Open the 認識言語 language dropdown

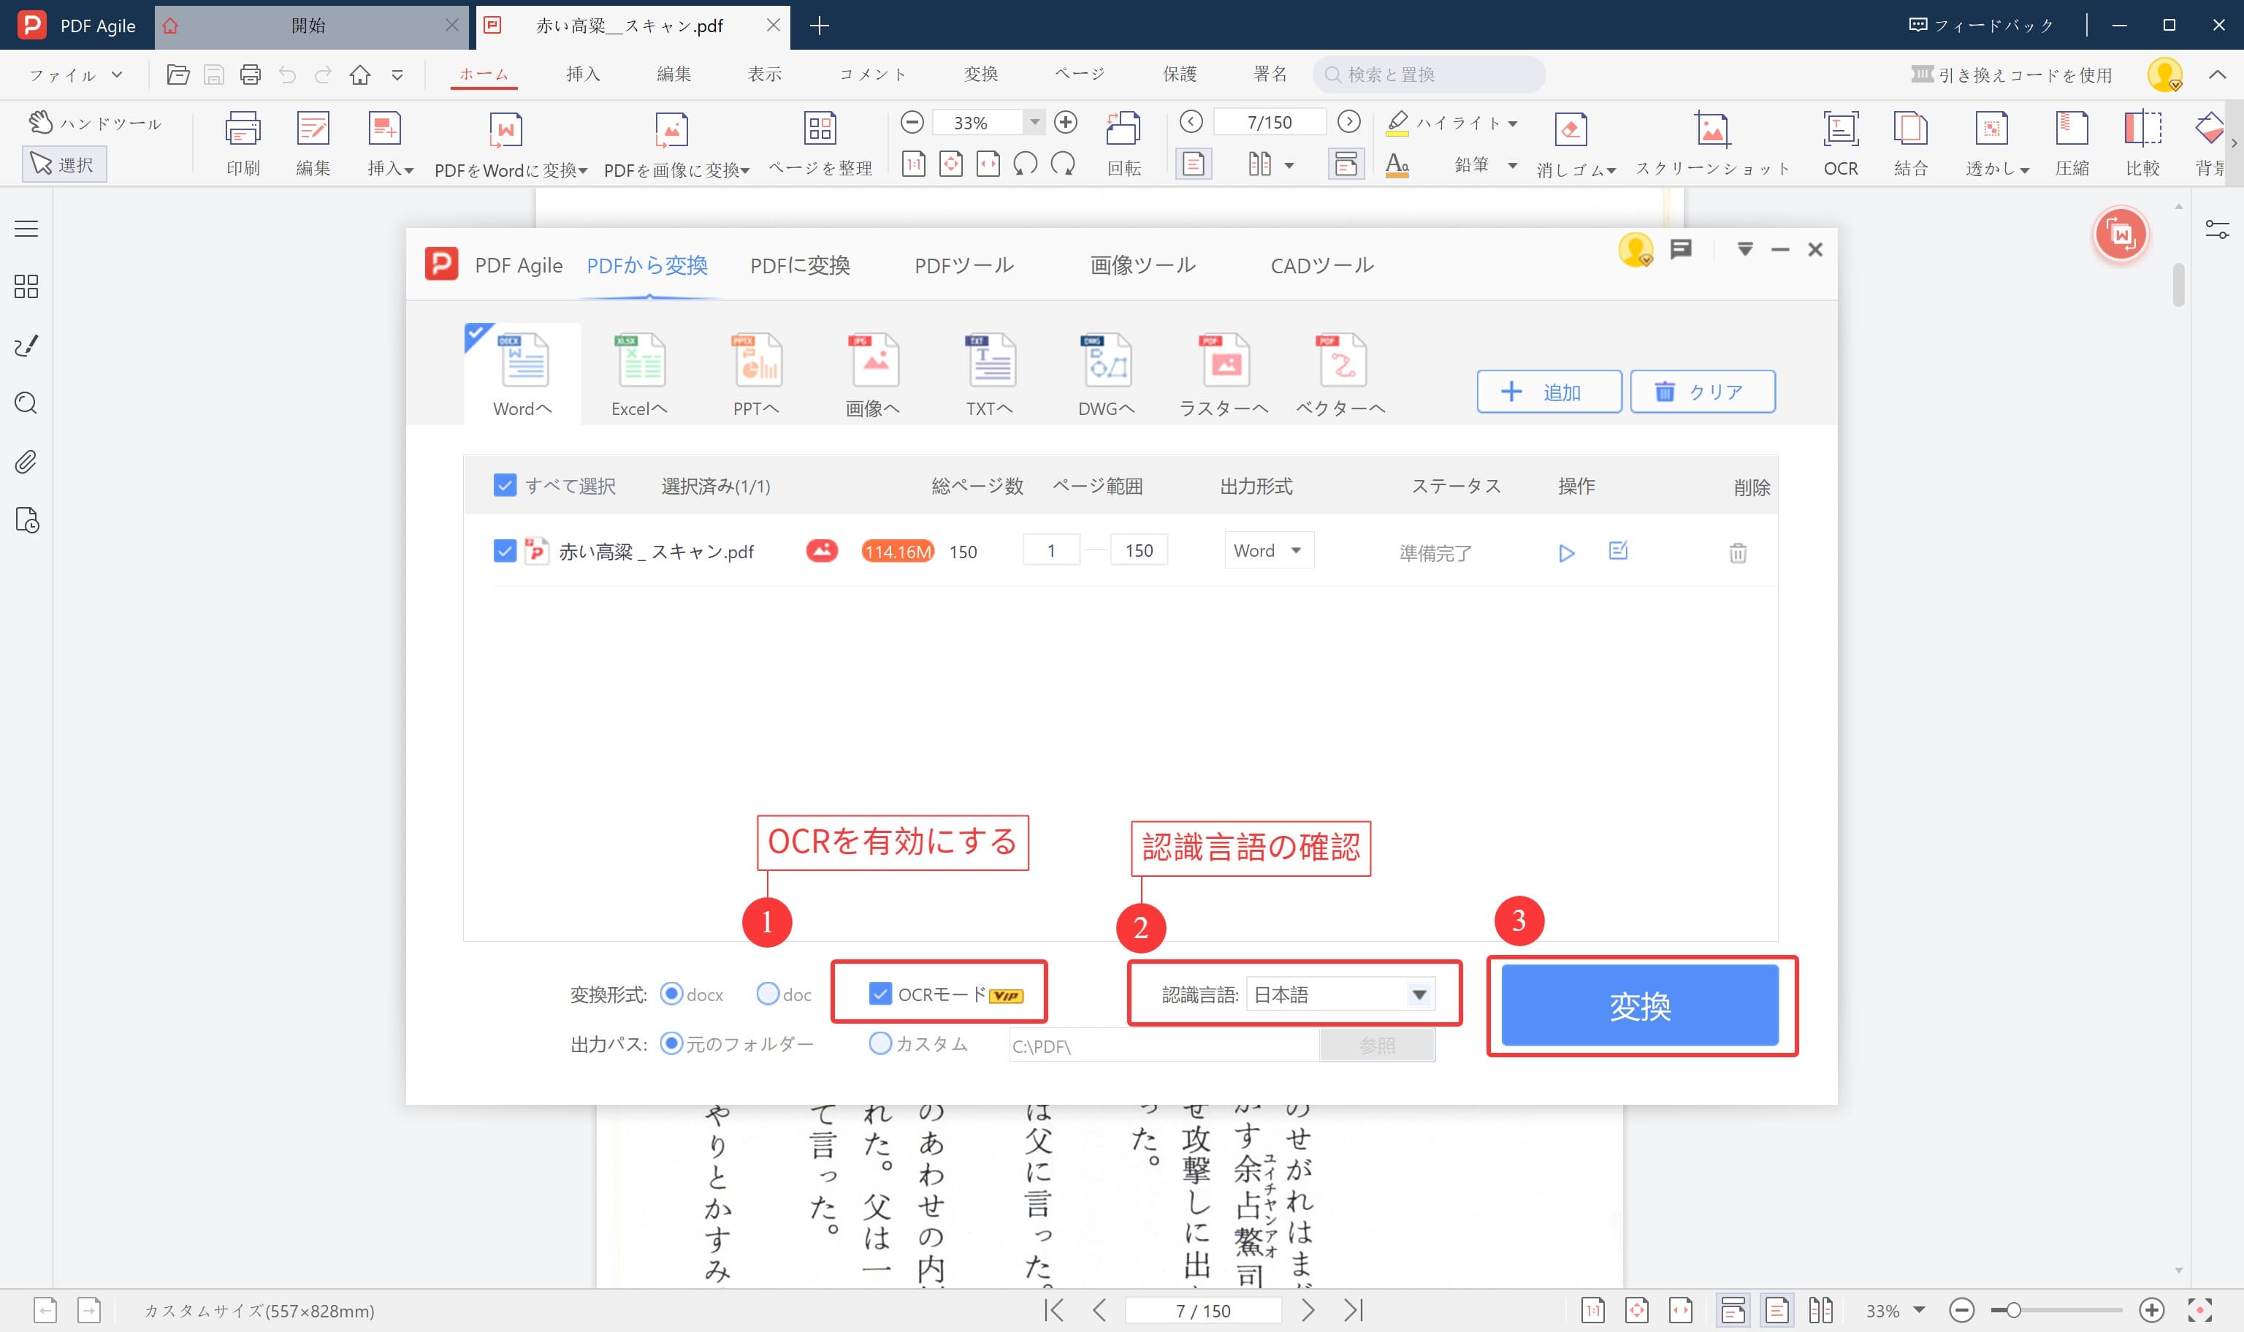[x=1419, y=994]
